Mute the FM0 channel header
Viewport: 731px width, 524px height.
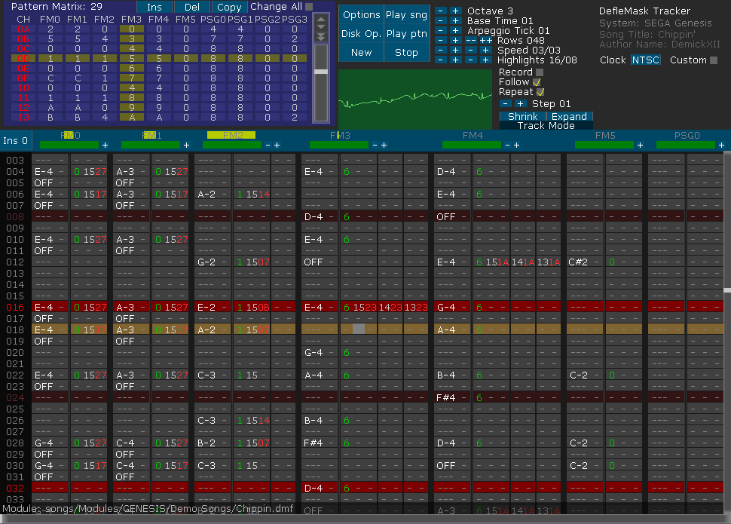point(70,135)
